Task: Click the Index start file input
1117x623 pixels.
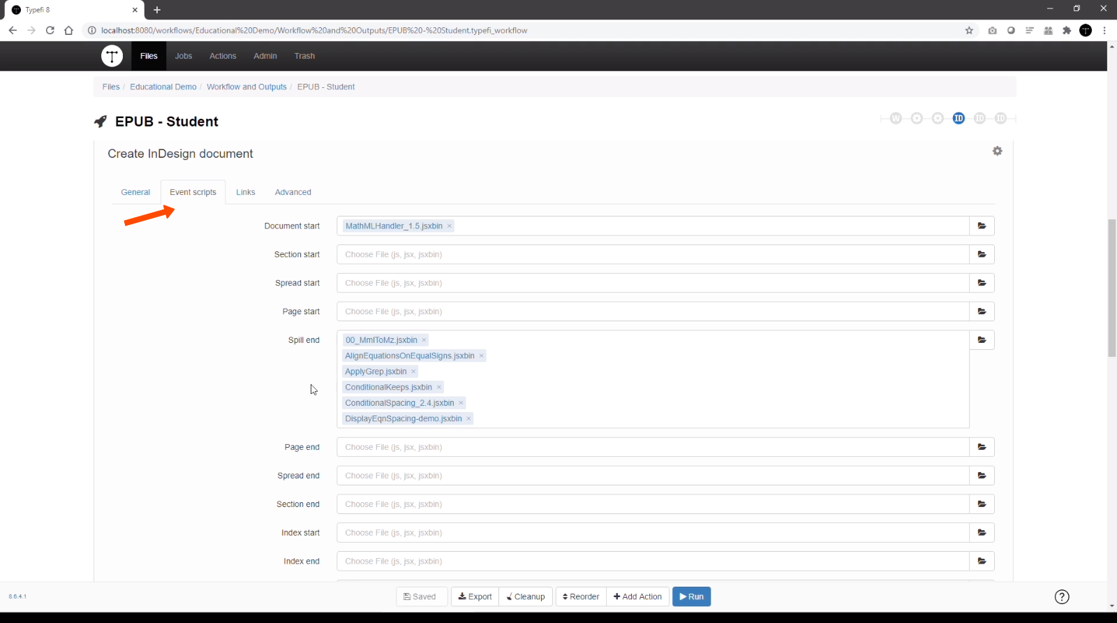Action: point(653,533)
